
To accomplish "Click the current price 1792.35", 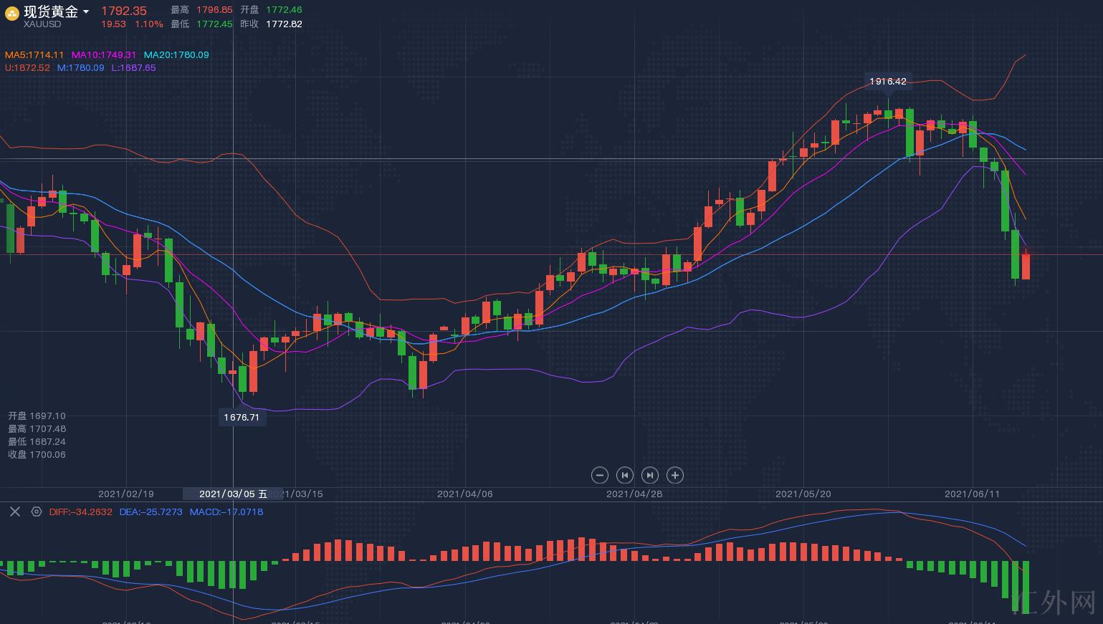I will 124,11.
